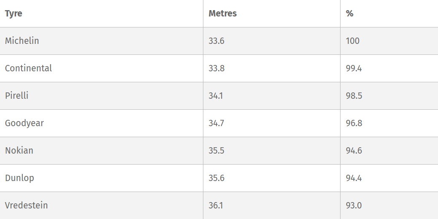Click the Tyre column header
This screenshot has height=219, width=438.
click(x=14, y=14)
